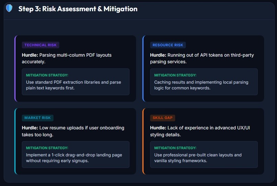Click the hurdle text about UX/UI styling experience
This screenshot has height=186, width=277.
200,131
